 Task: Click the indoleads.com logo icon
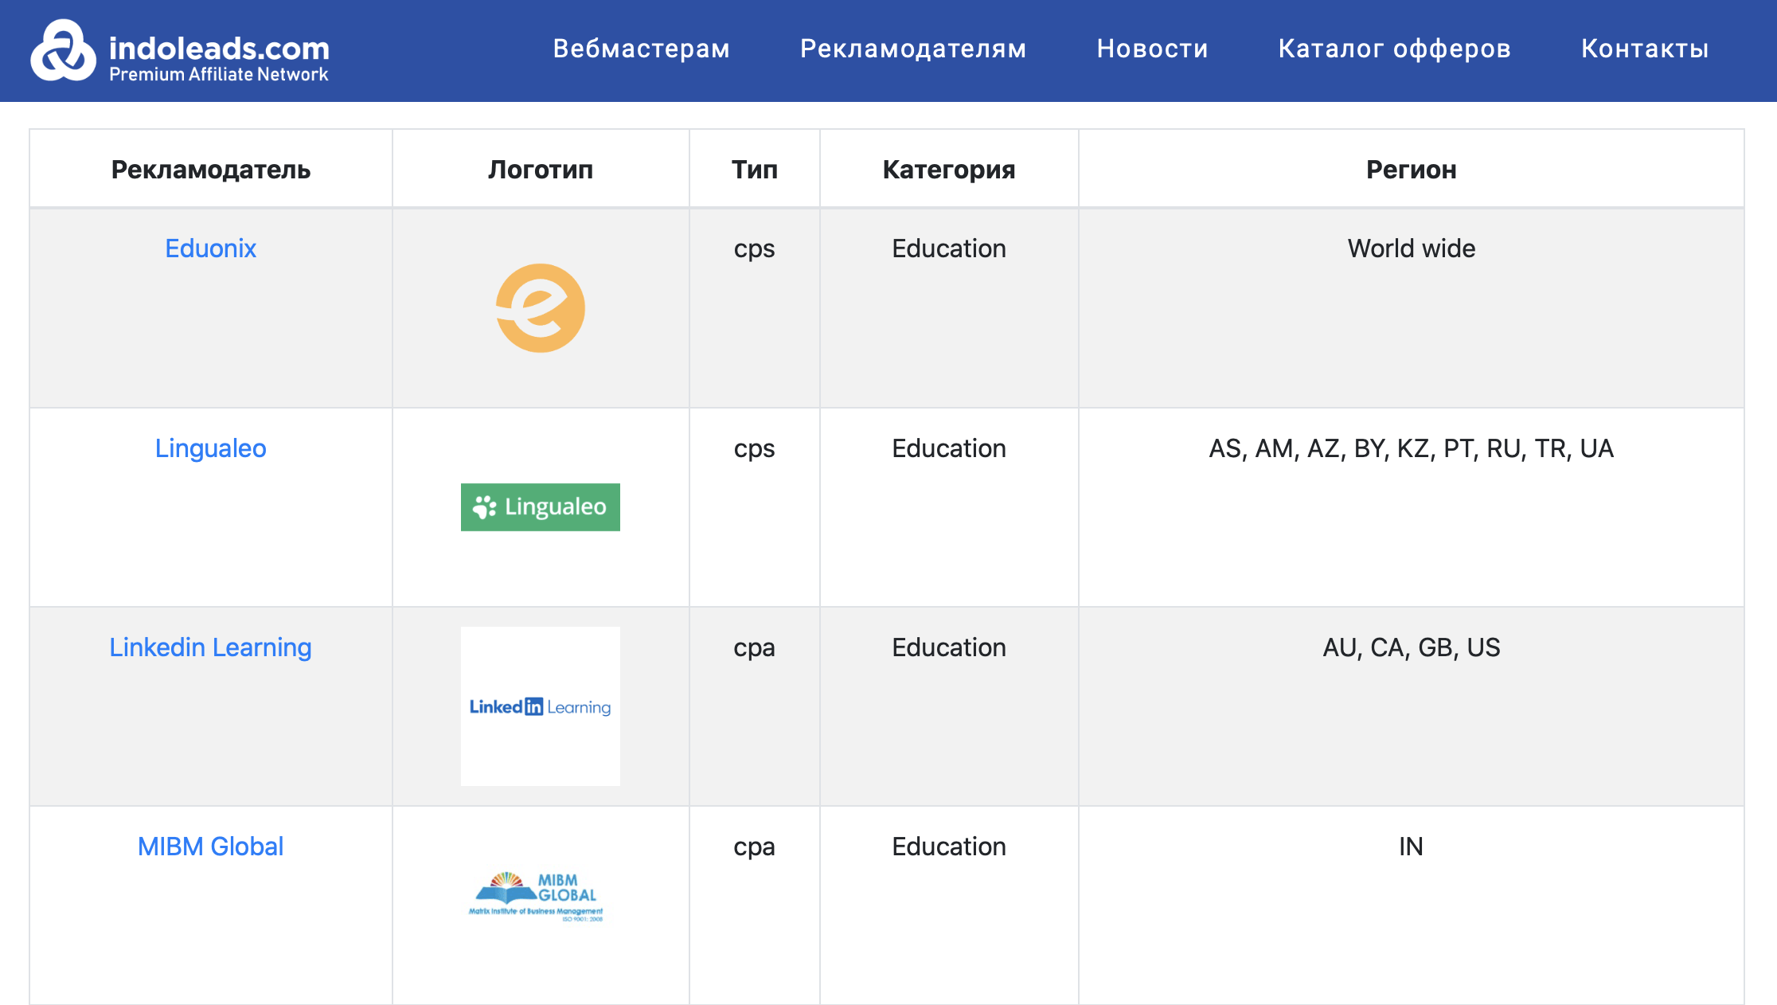[x=63, y=50]
